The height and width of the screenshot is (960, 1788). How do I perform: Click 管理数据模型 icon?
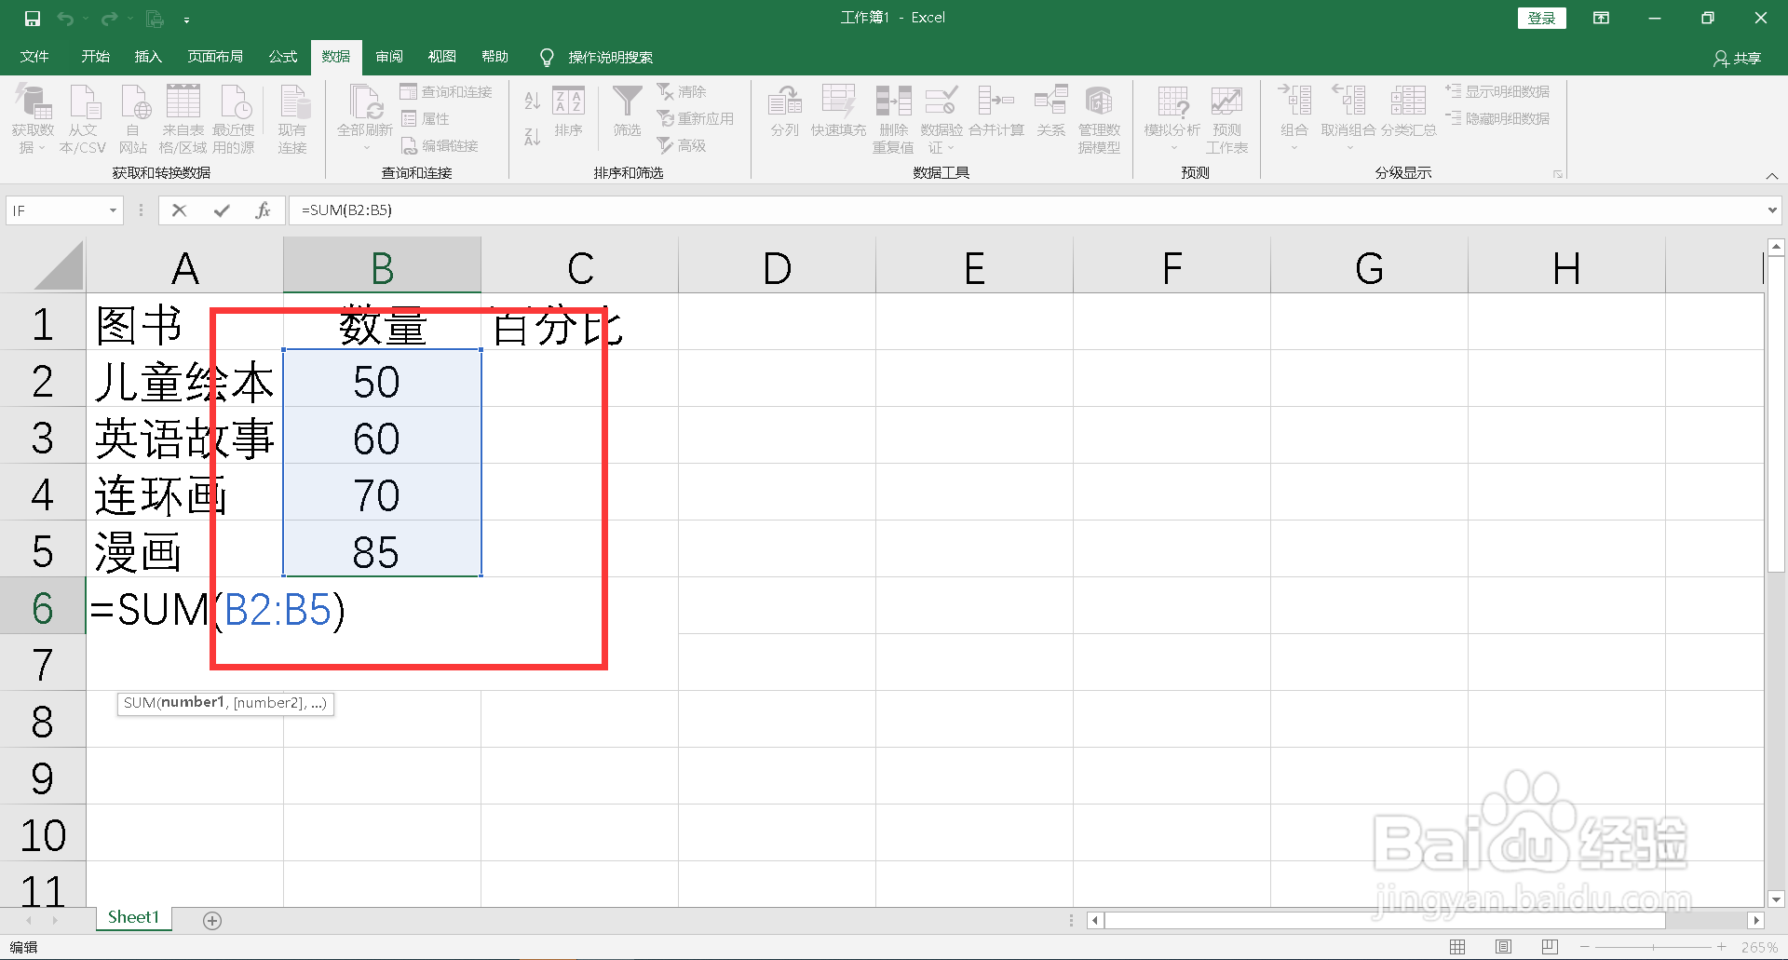point(1099,101)
